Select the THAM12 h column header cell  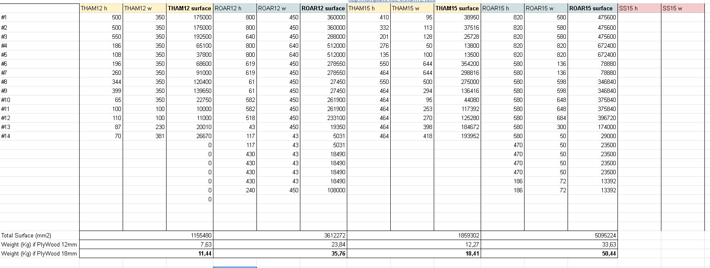101,8
